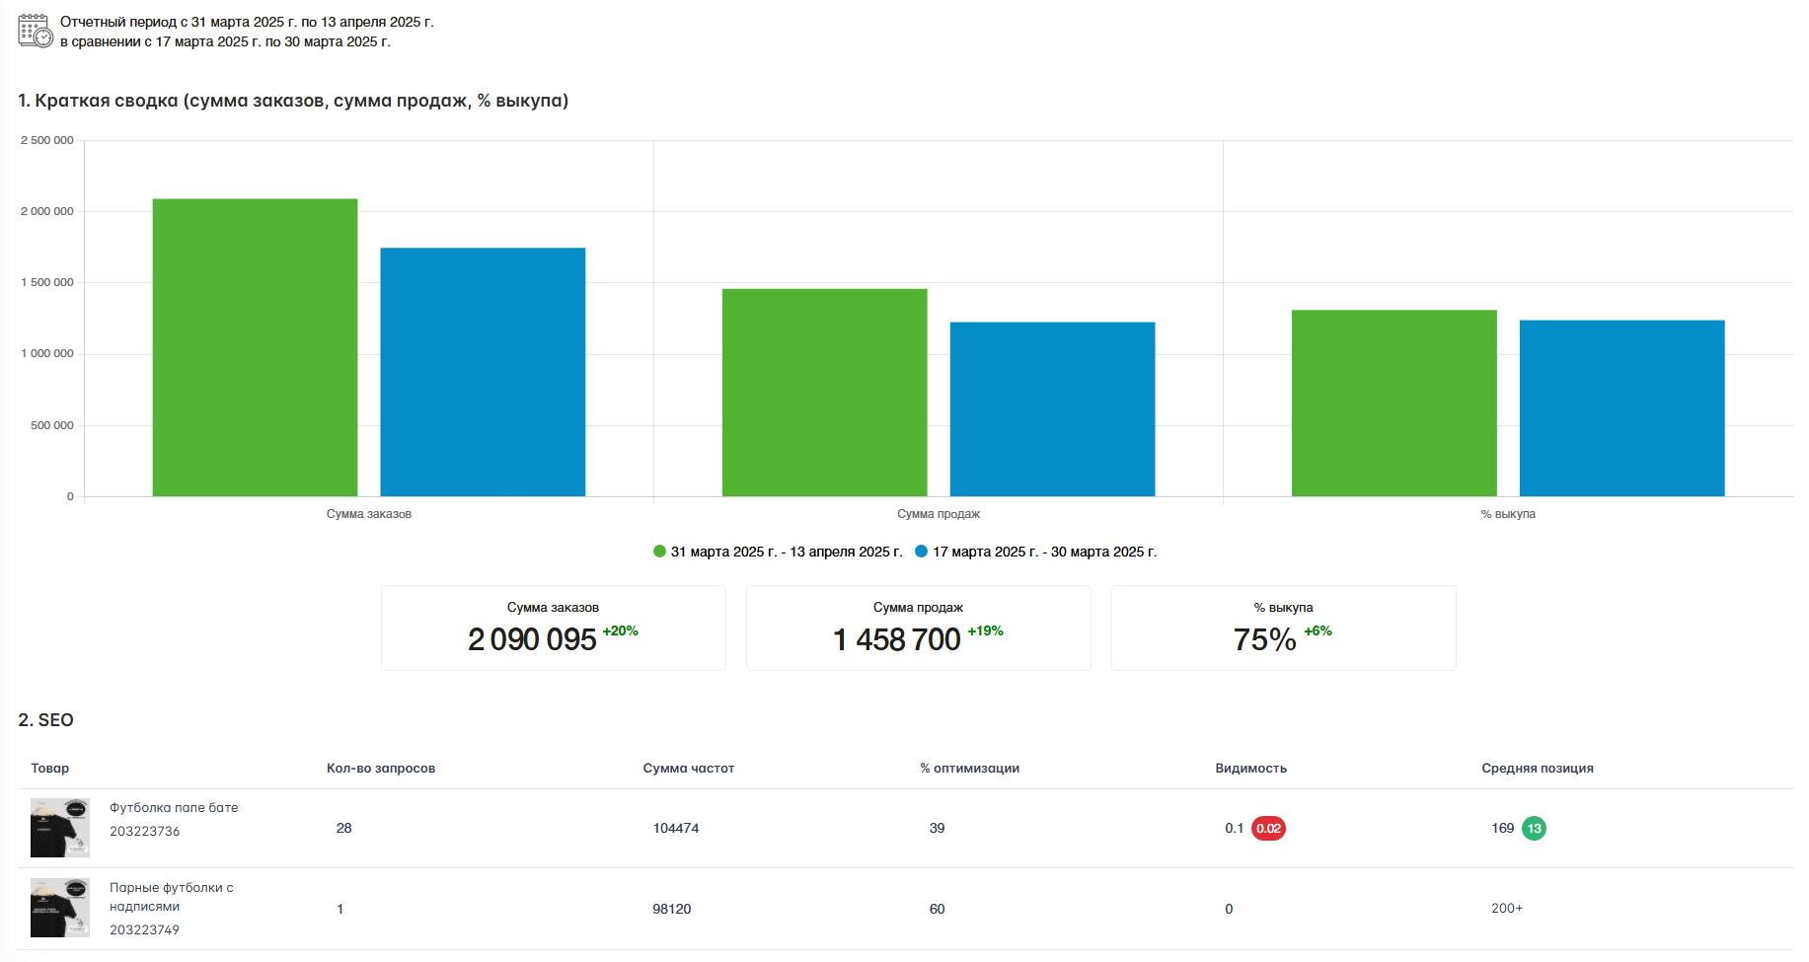Click the red 0.02 visibility badge
This screenshot has height=962, width=1809.
click(1268, 828)
